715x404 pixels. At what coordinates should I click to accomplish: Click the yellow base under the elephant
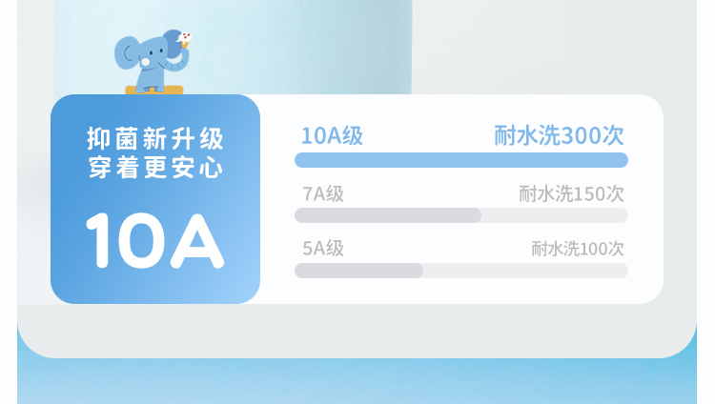tap(153, 91)
